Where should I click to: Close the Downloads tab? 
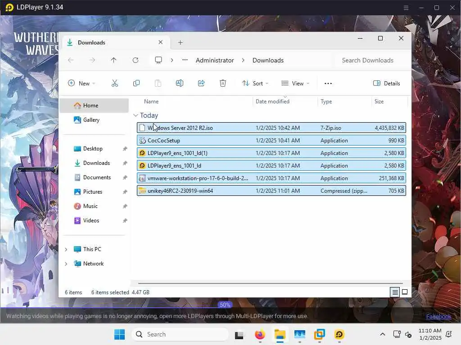[x=161, y=42]
